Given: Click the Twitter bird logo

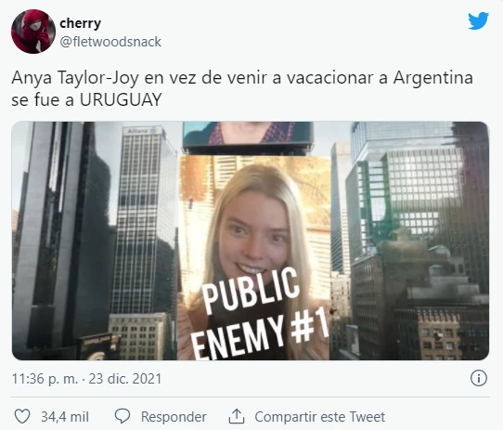Looking at the screenshot, I should 478,20.
